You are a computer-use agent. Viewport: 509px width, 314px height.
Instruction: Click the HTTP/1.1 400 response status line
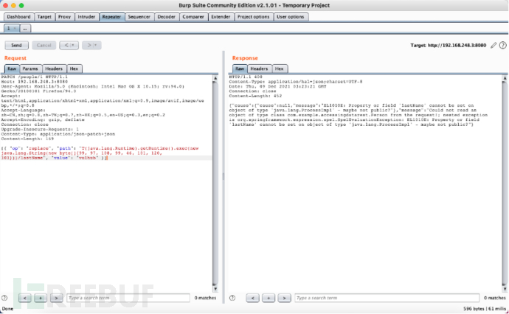pos(246,77)
